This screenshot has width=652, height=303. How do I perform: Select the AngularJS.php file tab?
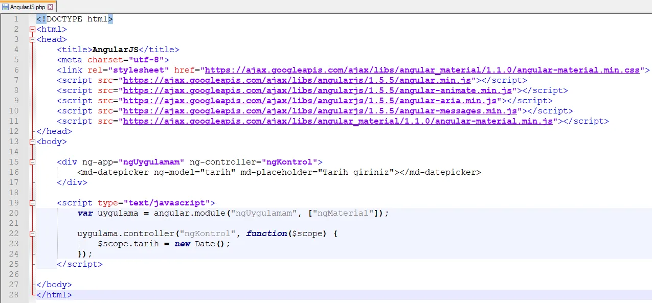[x=28, y=7]
